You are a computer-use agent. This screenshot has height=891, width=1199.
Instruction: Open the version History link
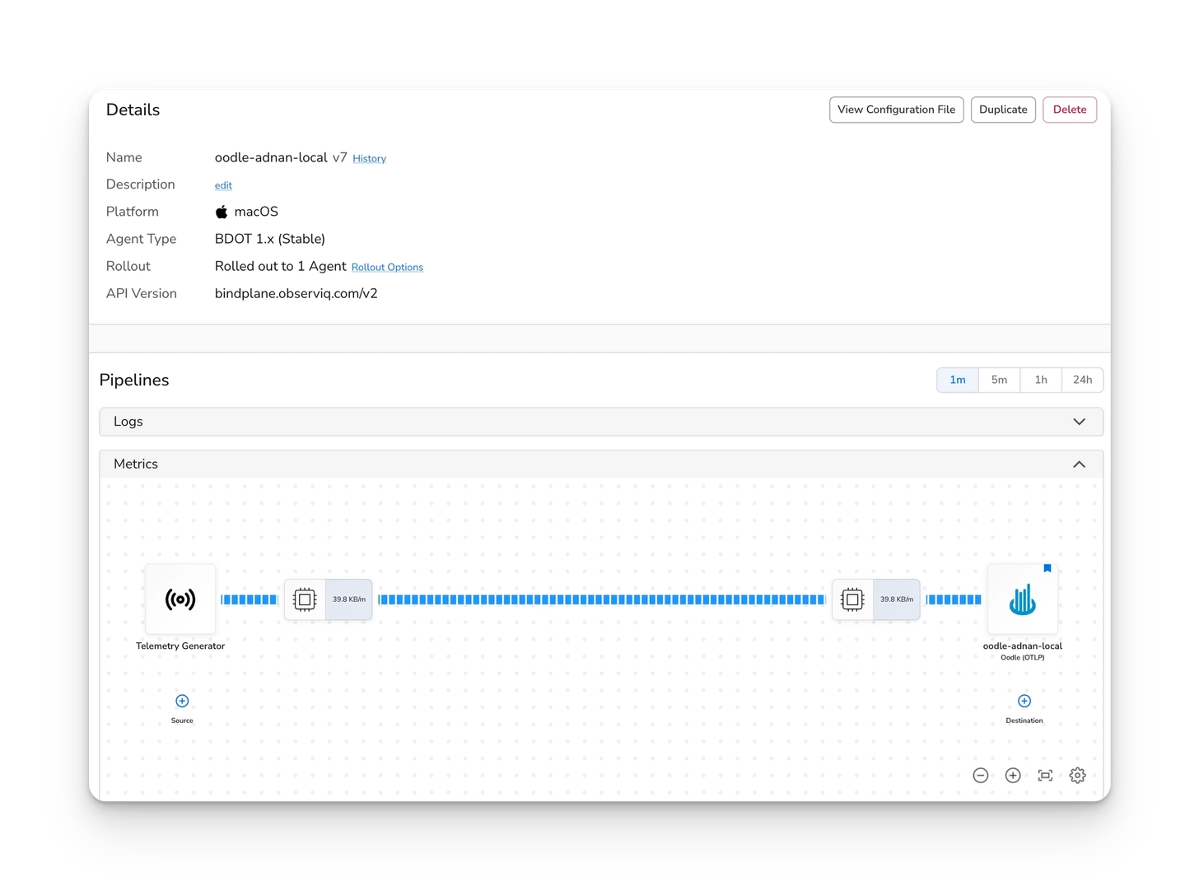tap(369, 159)
